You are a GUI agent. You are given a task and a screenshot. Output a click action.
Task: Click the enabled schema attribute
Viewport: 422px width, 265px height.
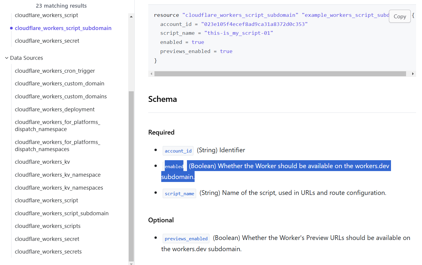point(174,166)
